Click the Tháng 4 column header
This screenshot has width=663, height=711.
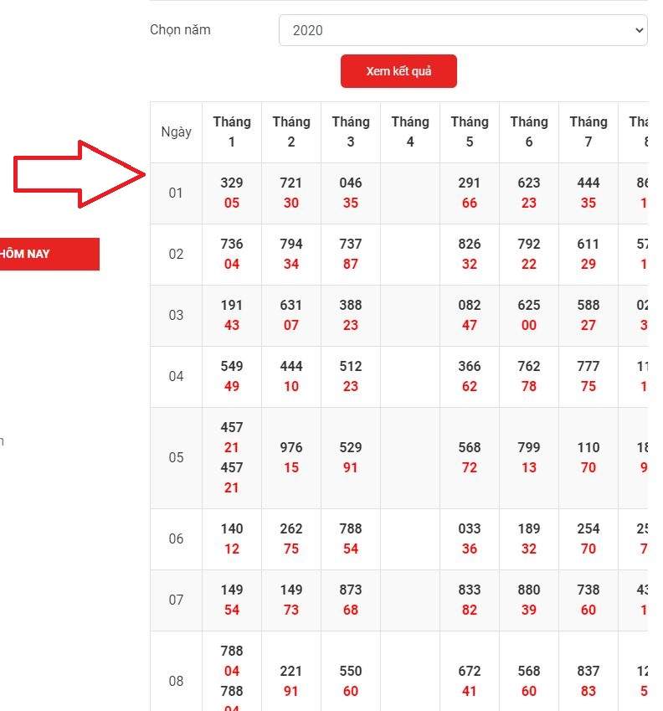click(410, 131)
